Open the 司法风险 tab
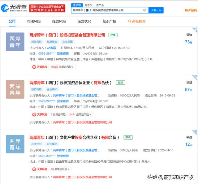This screenshot has height=184, width=198. (x=34, y=21)
